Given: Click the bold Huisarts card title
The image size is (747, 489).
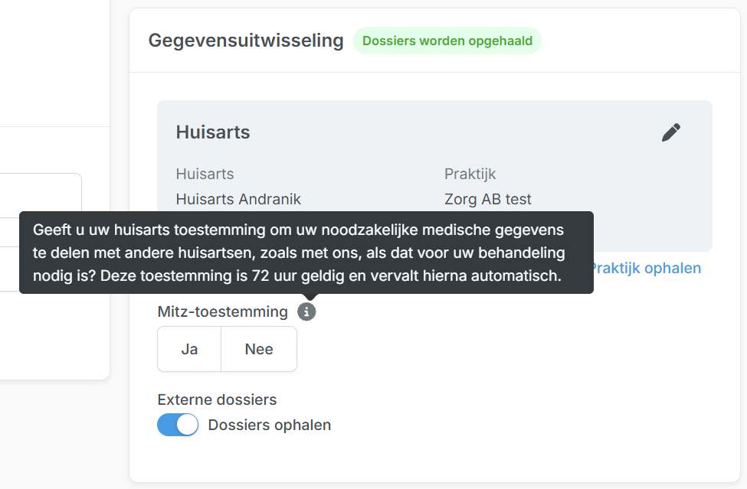Looking at the screenshot, I should coord(213,132).
